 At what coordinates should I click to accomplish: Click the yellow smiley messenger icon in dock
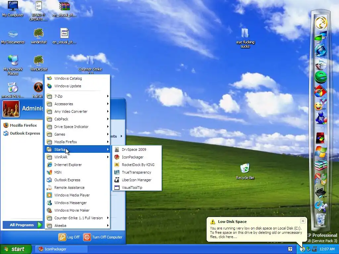tap(320, 105)
